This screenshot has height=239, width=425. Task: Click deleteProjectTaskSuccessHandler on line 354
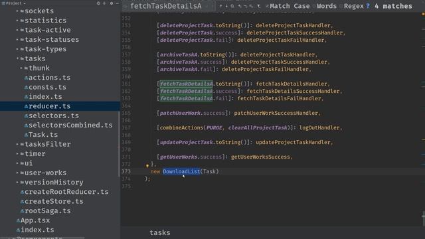point(295,33)
